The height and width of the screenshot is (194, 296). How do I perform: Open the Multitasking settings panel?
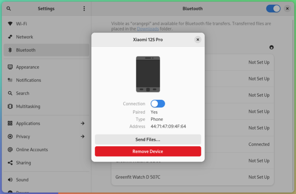click(x=46, y=106)
